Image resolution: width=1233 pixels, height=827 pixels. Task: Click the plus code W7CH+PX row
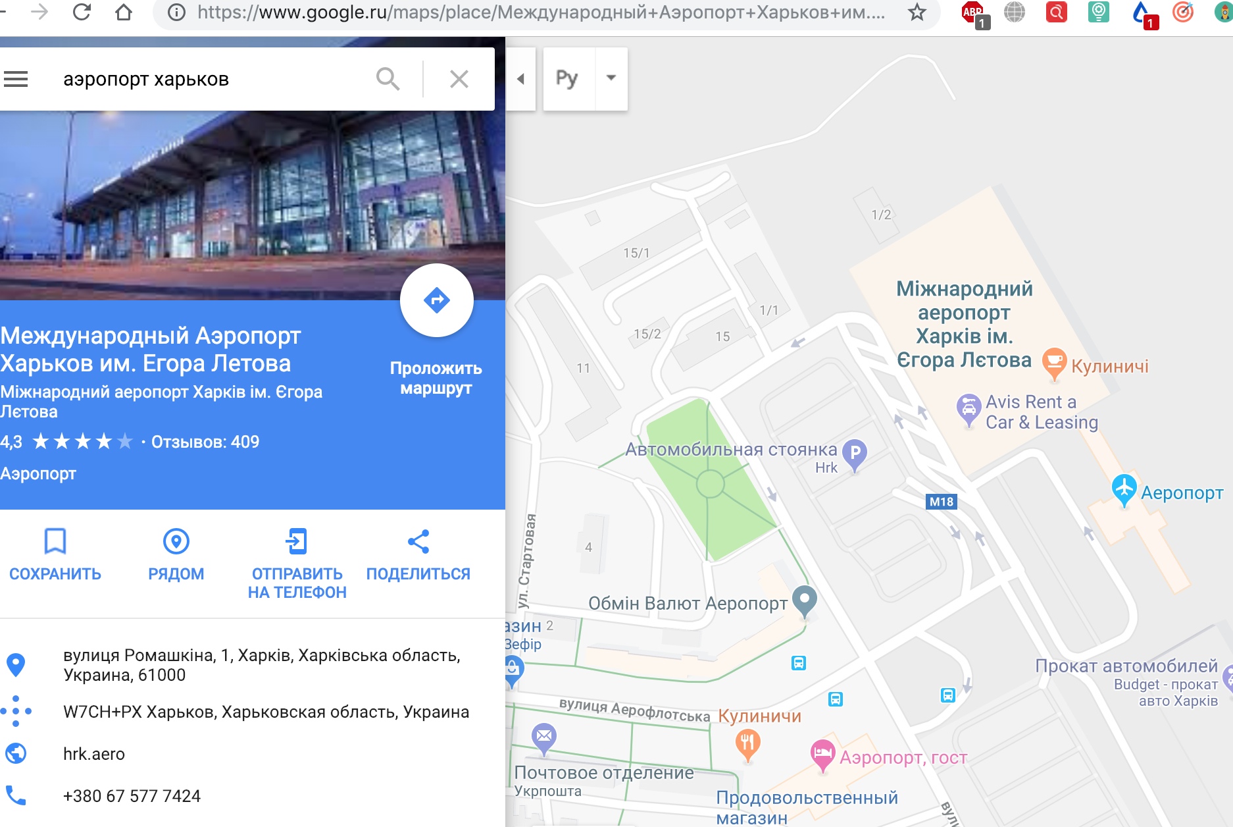pos(266,712)
